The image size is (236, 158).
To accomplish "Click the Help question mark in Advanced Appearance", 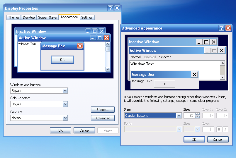I will [222, 28].
